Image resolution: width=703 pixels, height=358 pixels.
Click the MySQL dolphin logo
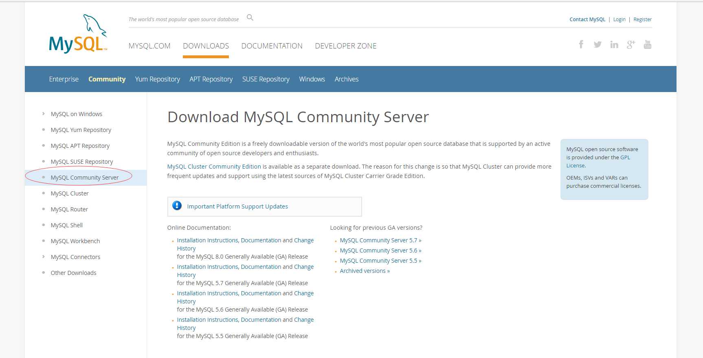[78, 34]
